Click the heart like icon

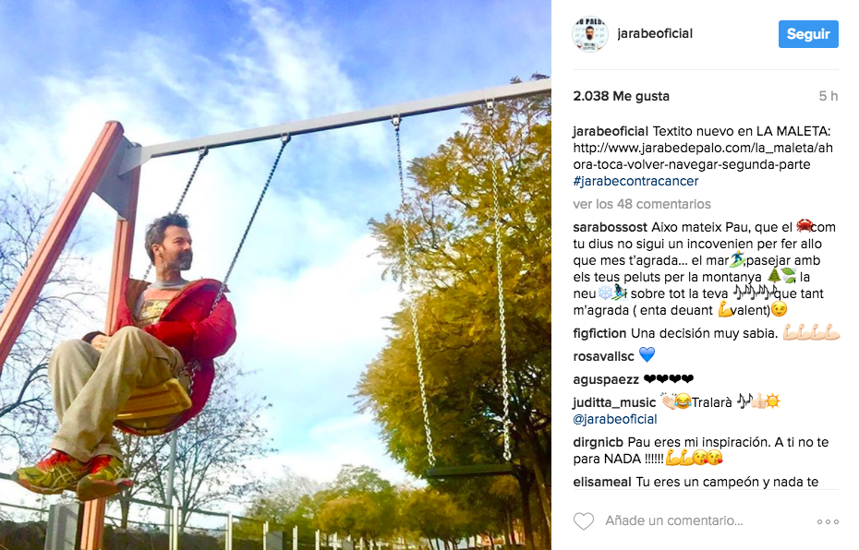point(584,521)
